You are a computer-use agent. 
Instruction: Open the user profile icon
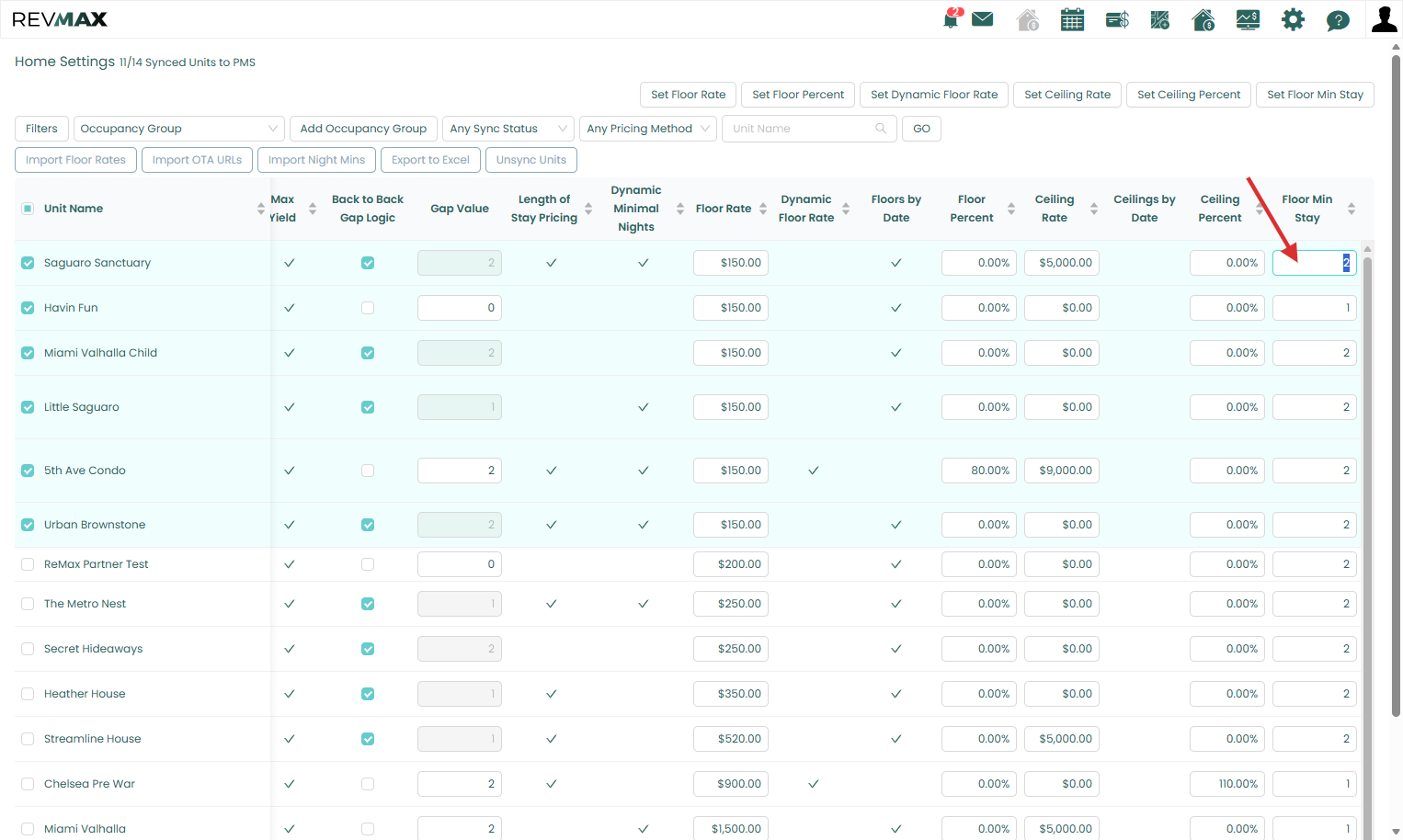click(x=1384, y=19)
